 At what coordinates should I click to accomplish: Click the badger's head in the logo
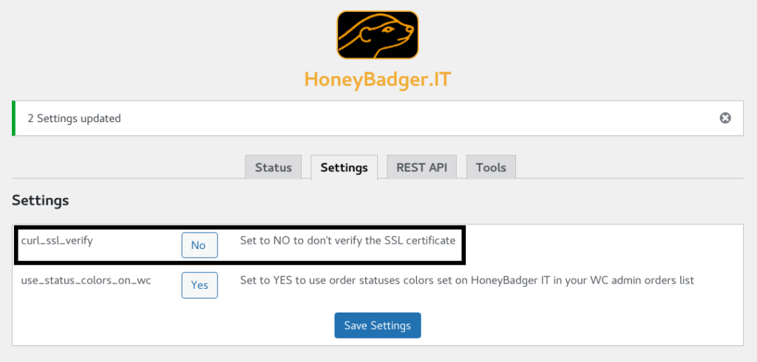pyautogui.click(x=393, y=31)
